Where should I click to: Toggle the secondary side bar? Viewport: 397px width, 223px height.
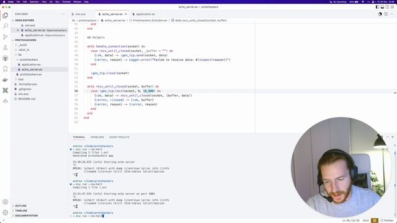point(387,7)
